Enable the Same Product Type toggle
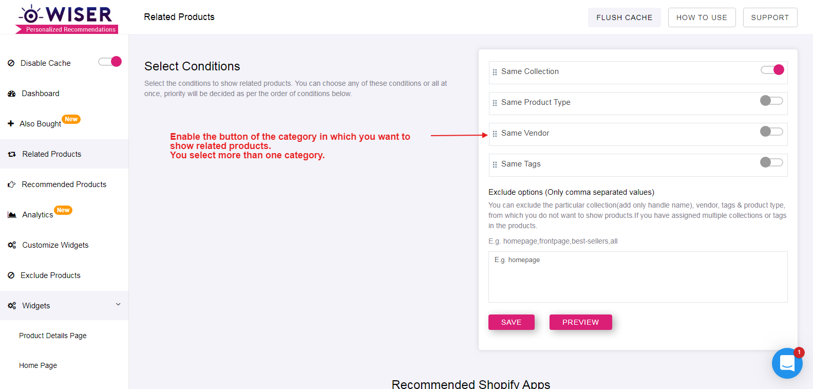The image size is (813, 389). [771, 101]
